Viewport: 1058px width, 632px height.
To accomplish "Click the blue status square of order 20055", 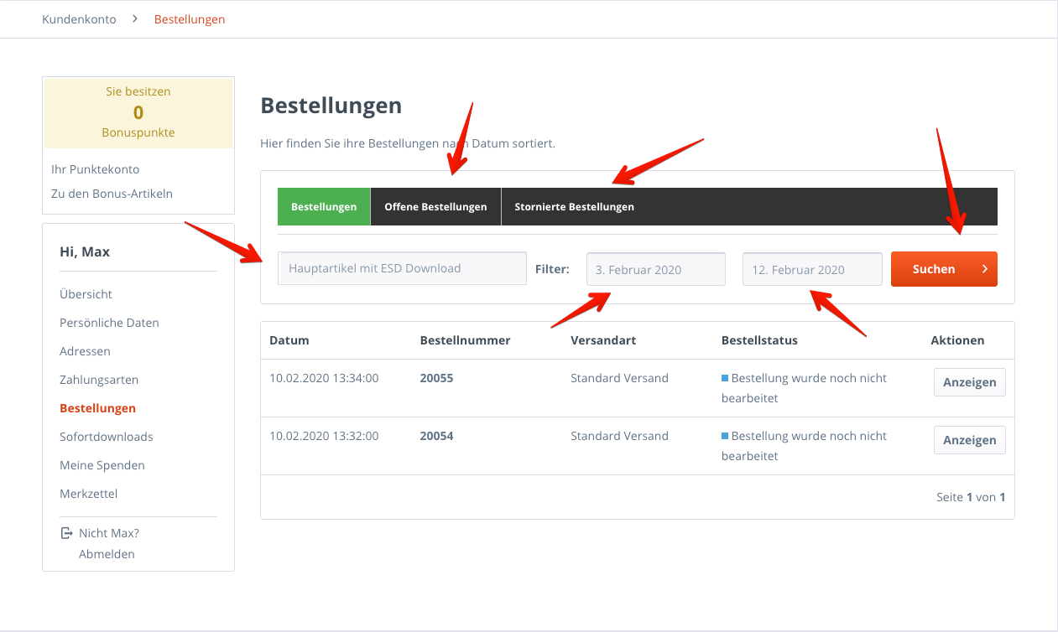I will 725,378.
